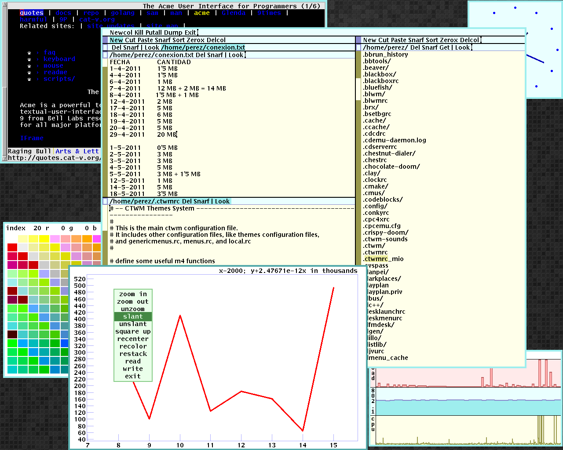Click the layout box of conexion.txt window
563x450 pixels.
[105, 55]
